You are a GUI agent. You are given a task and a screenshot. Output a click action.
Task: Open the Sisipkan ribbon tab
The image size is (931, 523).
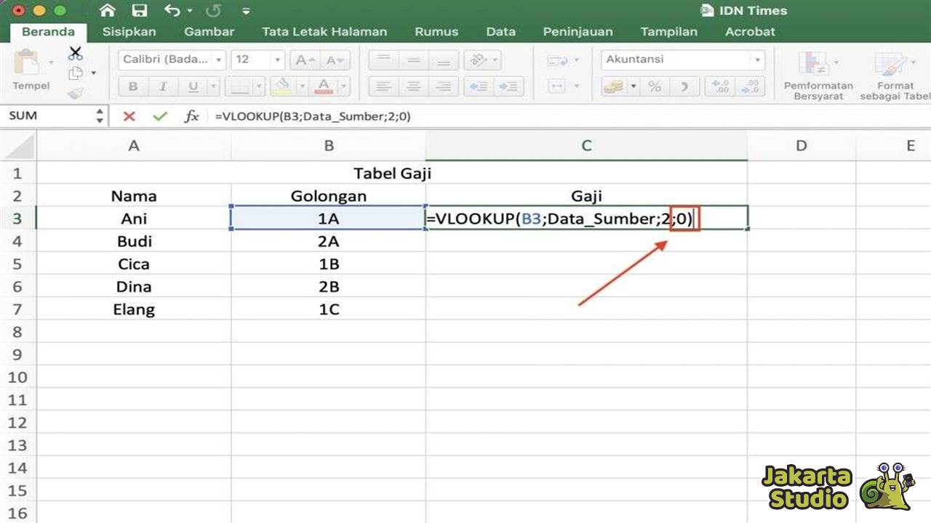click(129, 32)
